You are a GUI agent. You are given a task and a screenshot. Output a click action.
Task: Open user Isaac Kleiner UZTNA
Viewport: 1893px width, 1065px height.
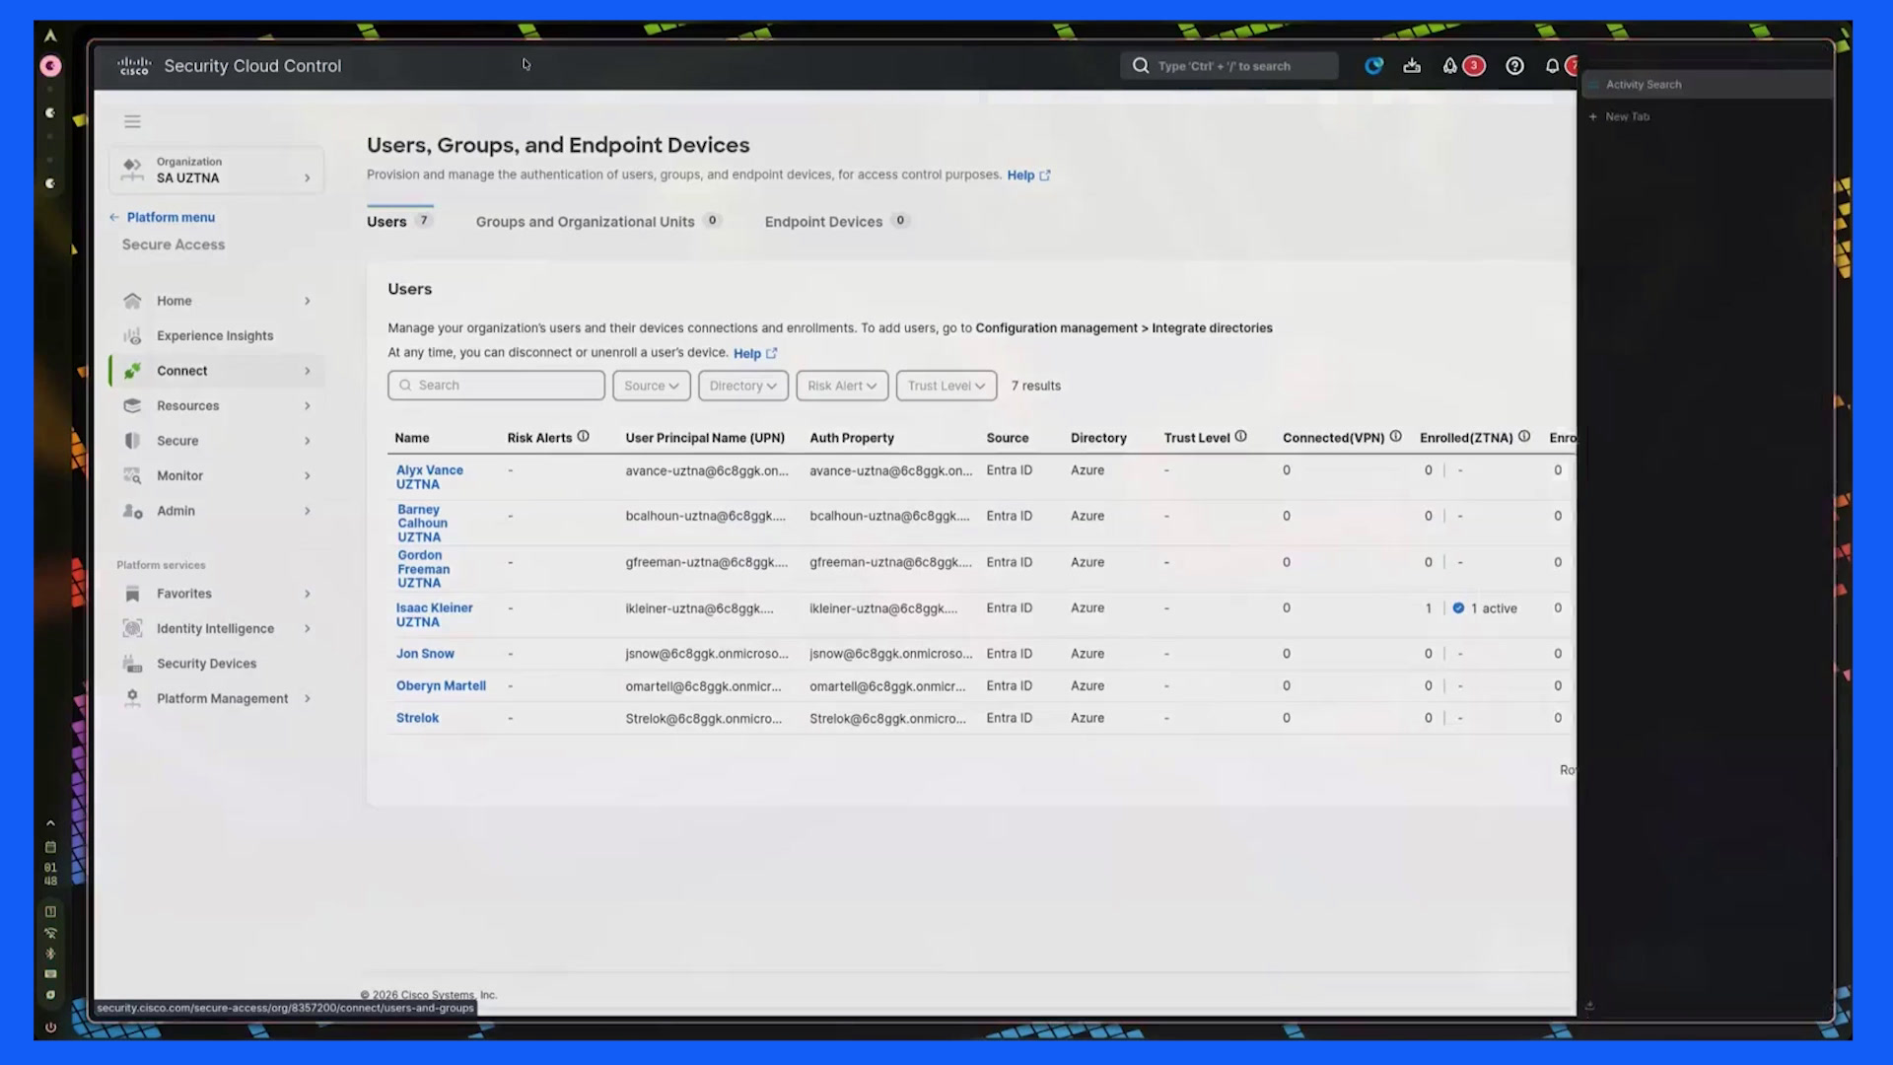tap(435, 614)
